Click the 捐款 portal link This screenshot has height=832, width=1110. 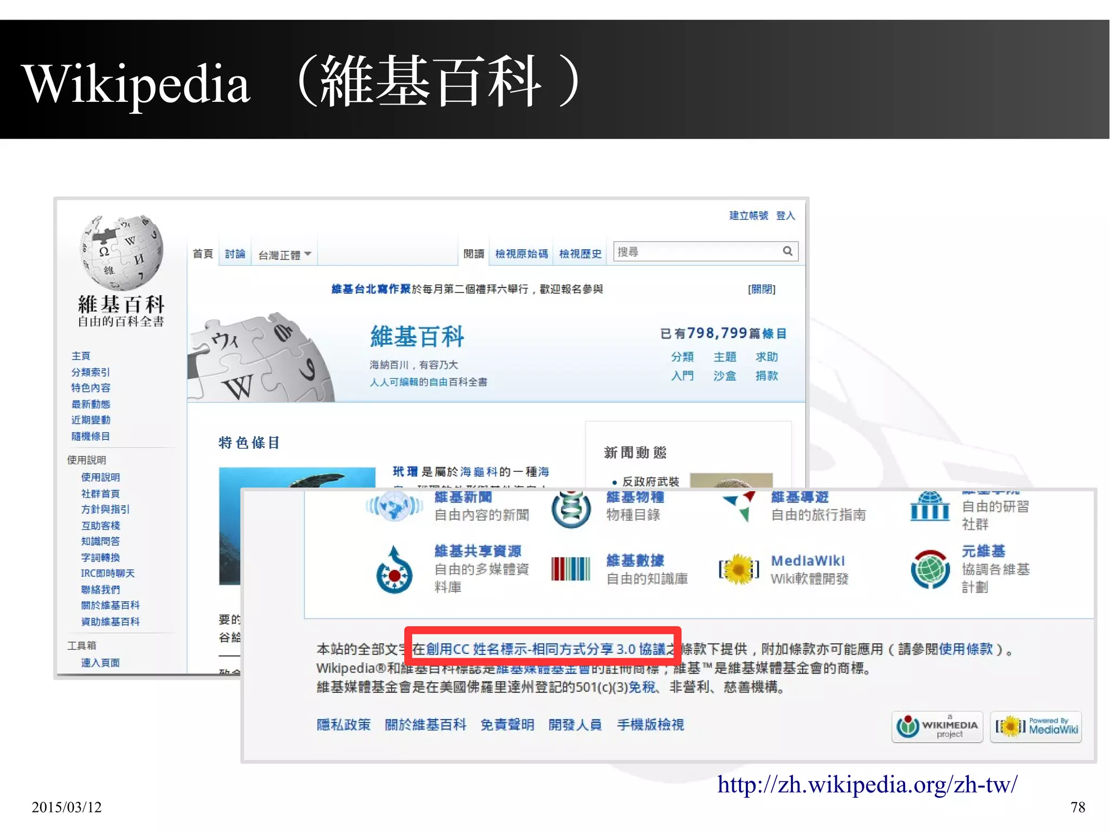(767, 376)
